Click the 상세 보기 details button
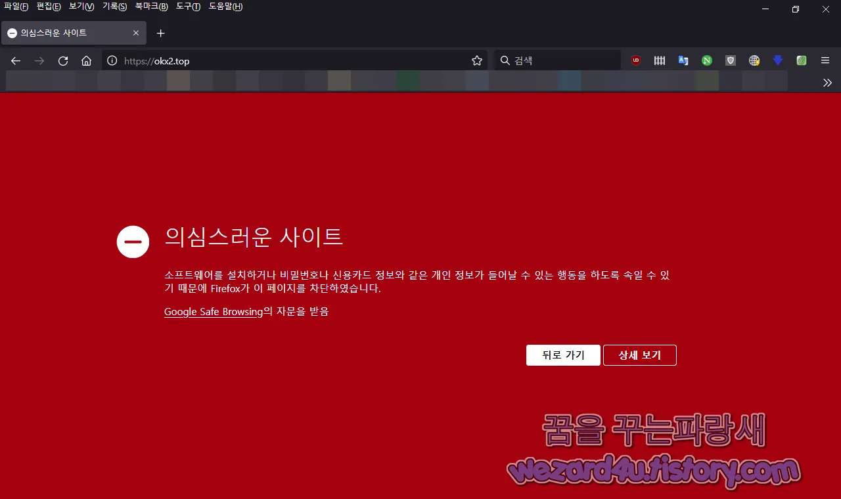Viewport: 841px width, 499px height. (x=640, y=355)
